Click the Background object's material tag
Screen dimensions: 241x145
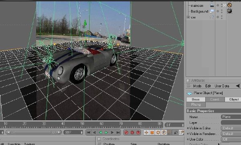229,11
